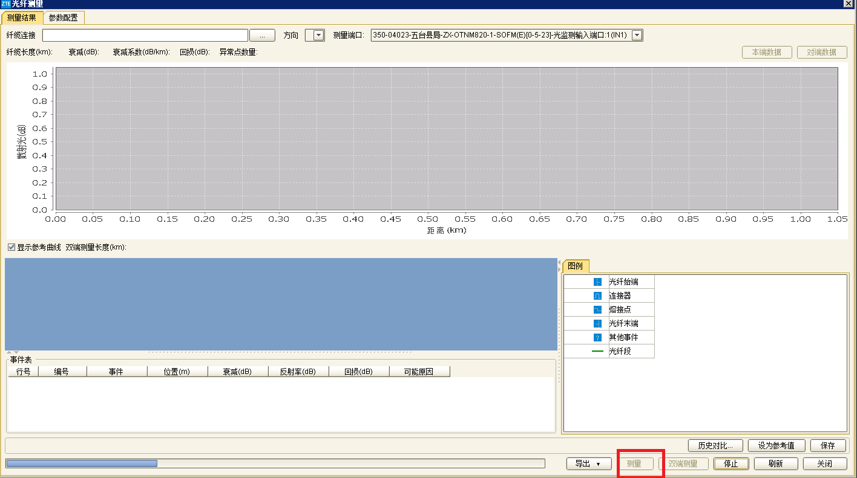Viewport: 857px width, 478px height.
Task: Click the 可能原因 column header
Action: pos(420,372)
